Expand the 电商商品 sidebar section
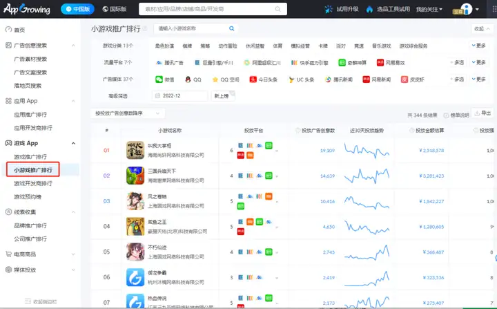Screen dimensions: 497x309 point(73,254)
